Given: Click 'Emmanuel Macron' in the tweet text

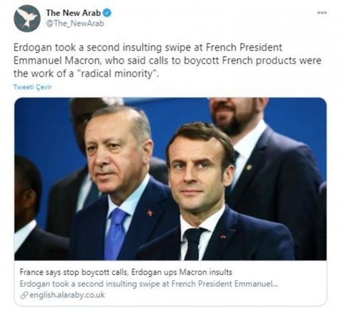Looking at the screenshot, I should (57, 61).
